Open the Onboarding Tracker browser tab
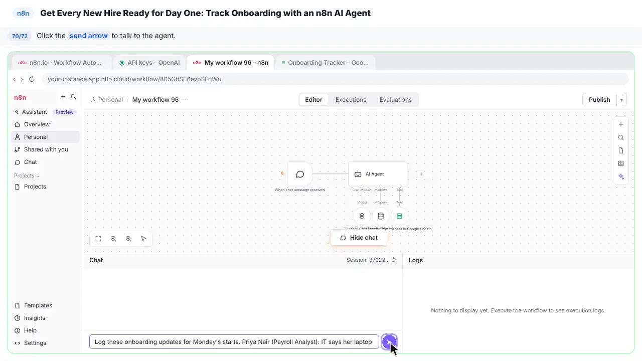This screenshot has width=642, height=361. click(x=325, y=63)
